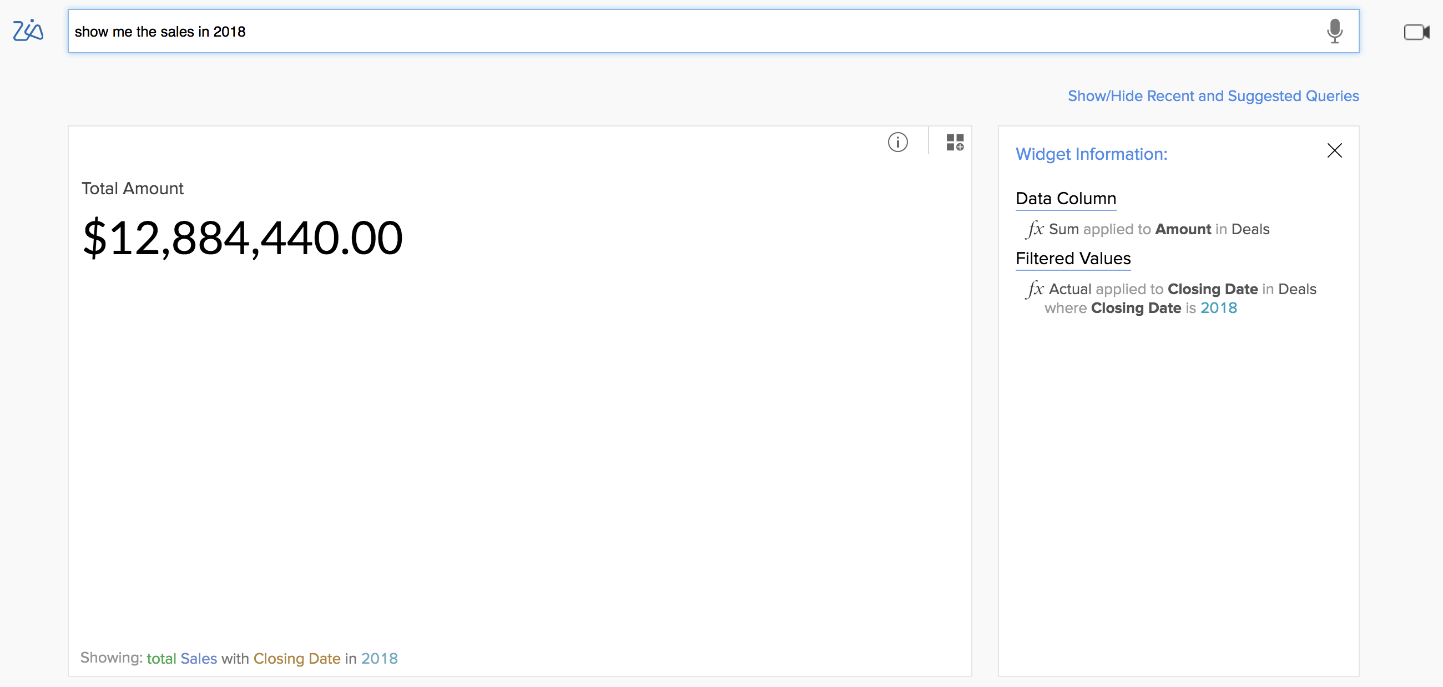Click the green 'total' word in Showing summary
1443x687 pixels.
coord(162,659)
